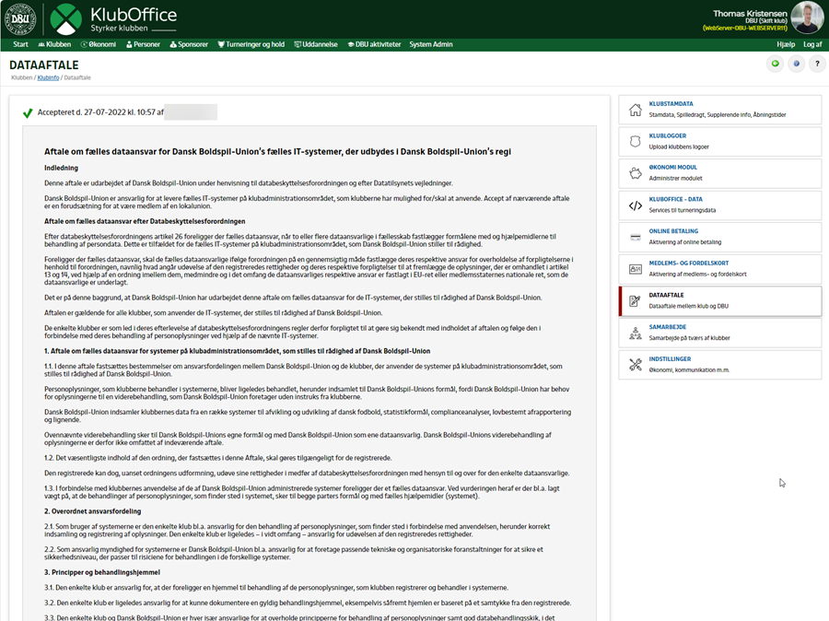Open the System Admin menu
Screen dimensions: 829x621
(x=431, y=44)
